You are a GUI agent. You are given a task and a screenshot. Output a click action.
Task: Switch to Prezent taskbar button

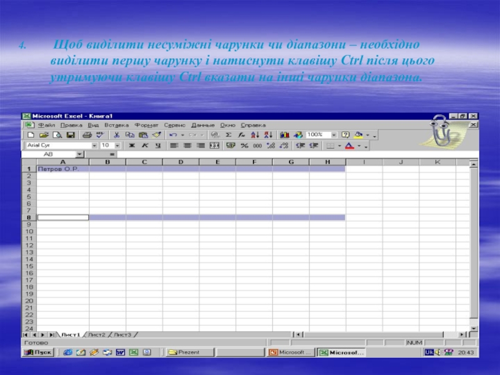click(187, 352)
